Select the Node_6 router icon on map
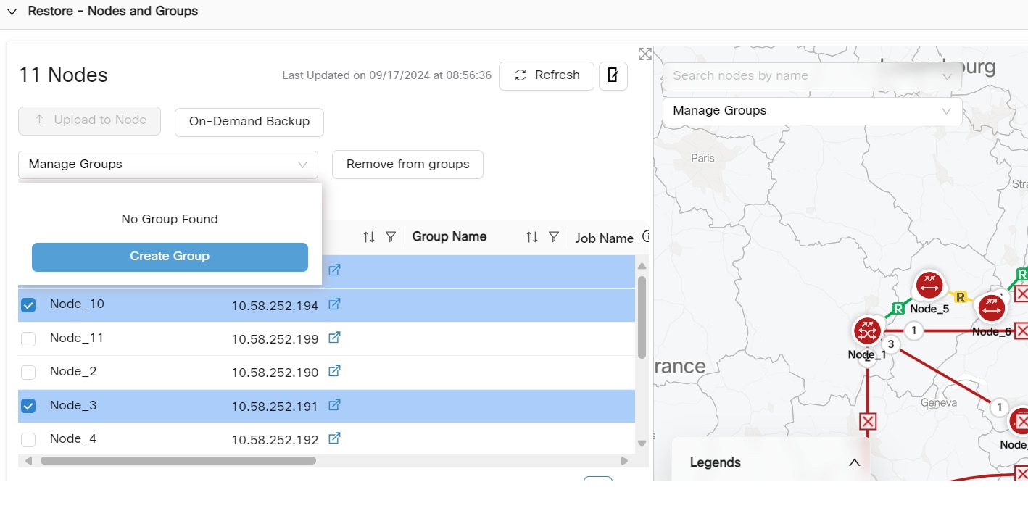Viewport: 1028px width, 524px height. (x=991, y=308)
